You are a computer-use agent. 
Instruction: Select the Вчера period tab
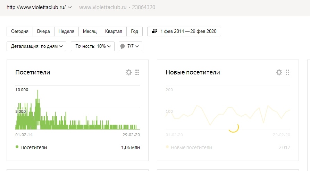tap(43, 31)
